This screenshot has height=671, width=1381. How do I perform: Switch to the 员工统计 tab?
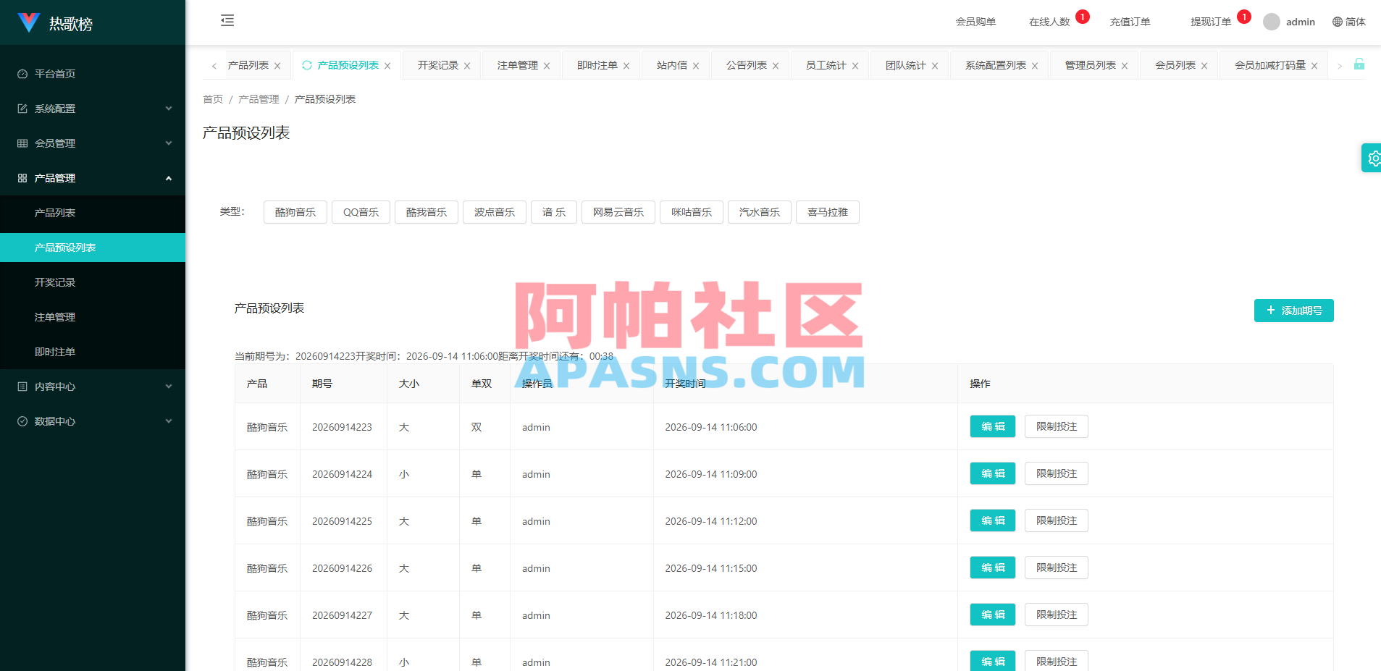pyautogui.click(x=826, y=65)
